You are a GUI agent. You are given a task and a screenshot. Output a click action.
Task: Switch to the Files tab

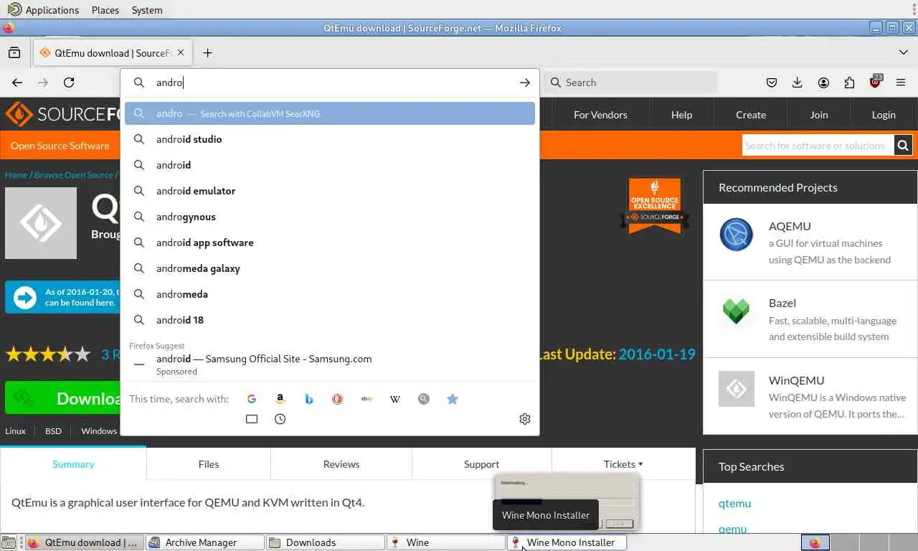click(x=209, y=464)
